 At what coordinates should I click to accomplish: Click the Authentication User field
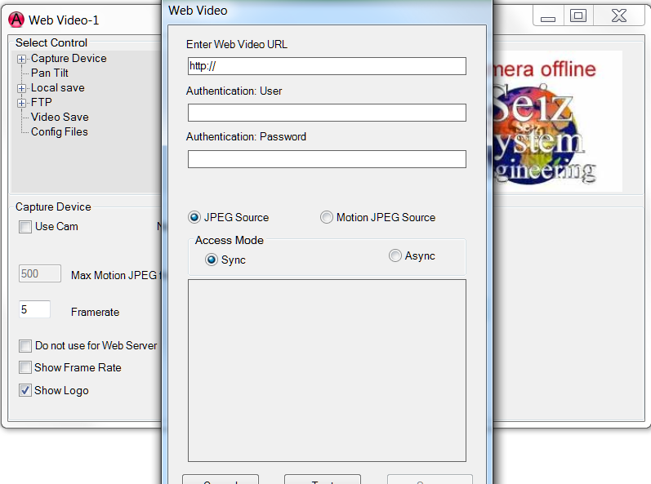[328, 113]
